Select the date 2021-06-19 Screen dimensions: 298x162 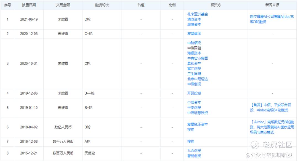click(x=29, y=19)
